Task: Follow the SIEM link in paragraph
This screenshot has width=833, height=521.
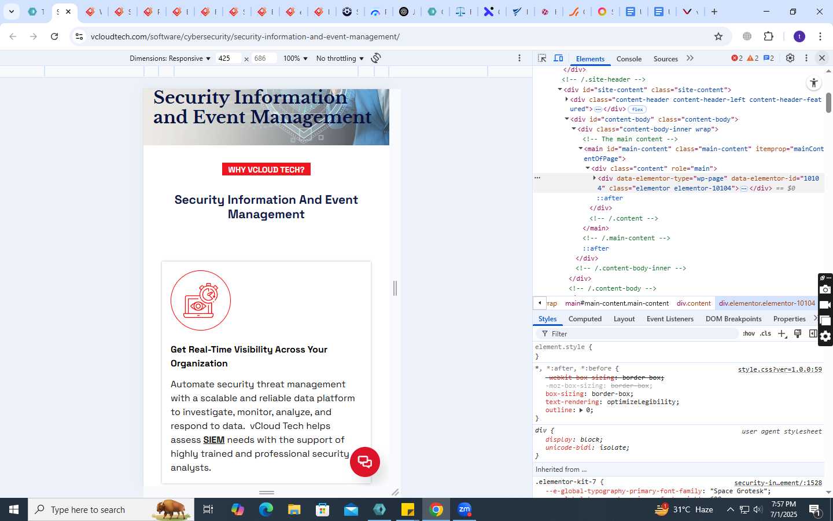Action: click(x=213, y=440)
